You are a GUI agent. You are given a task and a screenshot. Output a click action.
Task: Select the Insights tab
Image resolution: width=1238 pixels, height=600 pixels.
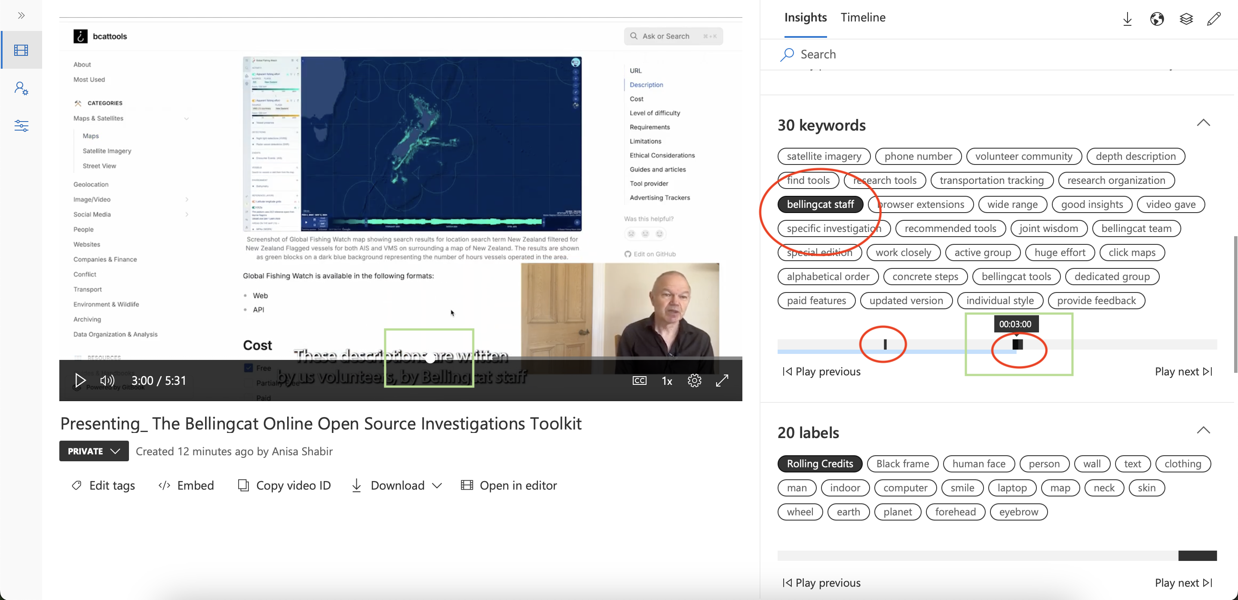pyautogui.click(x=805, y=17)
